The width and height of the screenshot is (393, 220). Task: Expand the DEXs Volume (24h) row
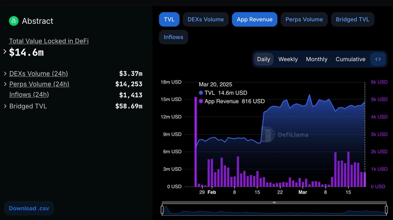[x=5, y=73]
